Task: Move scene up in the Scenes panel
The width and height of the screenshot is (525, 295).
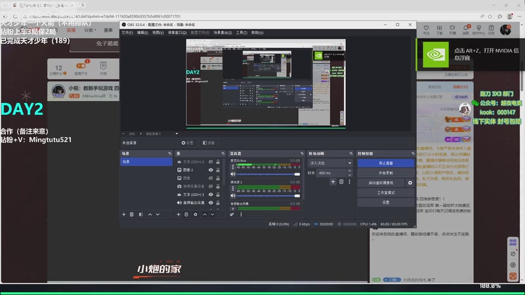Action: pos(150,214)
